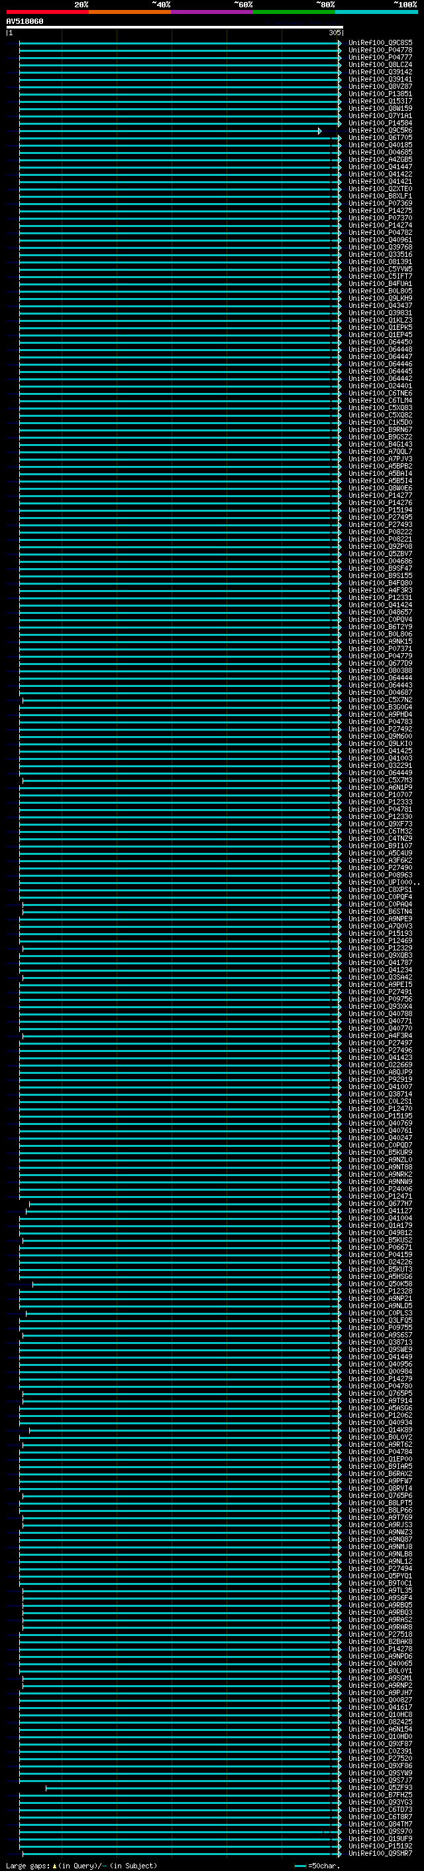424x1871 pixels.
Task: Select hit label UniRef100_P07369
Action: pos(380,203)
